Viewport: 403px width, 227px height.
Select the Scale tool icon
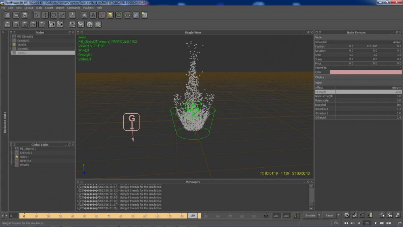click(x=62, y=15)
